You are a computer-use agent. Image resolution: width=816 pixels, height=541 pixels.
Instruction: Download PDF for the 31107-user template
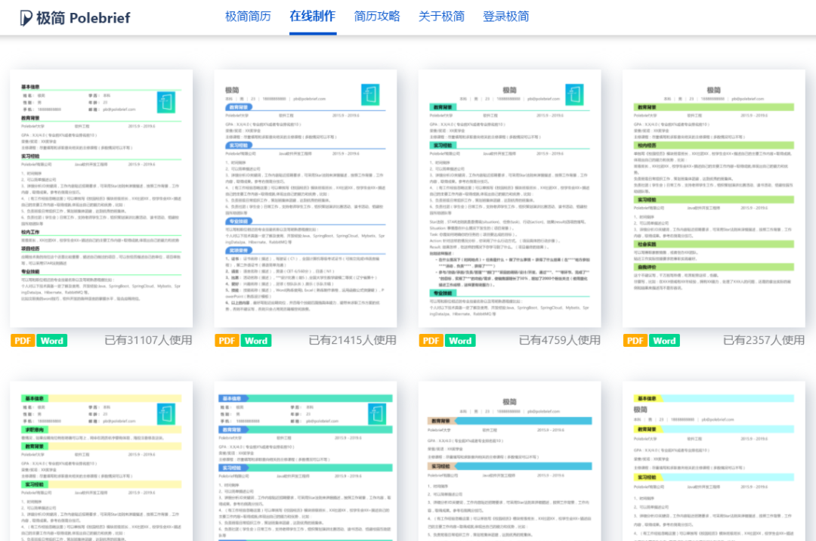click(x=23, y=341)
